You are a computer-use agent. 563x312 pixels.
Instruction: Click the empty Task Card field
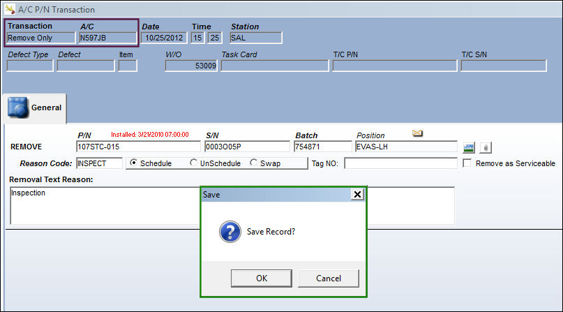[275, 66]
